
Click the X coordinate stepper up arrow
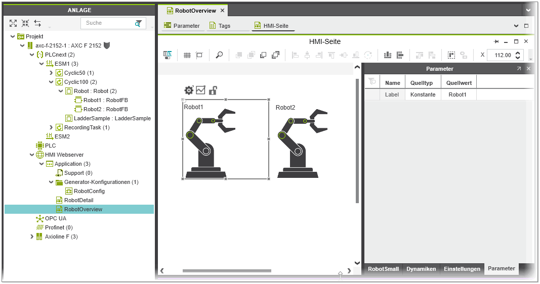pyautogui.click(x=518, y=53)
